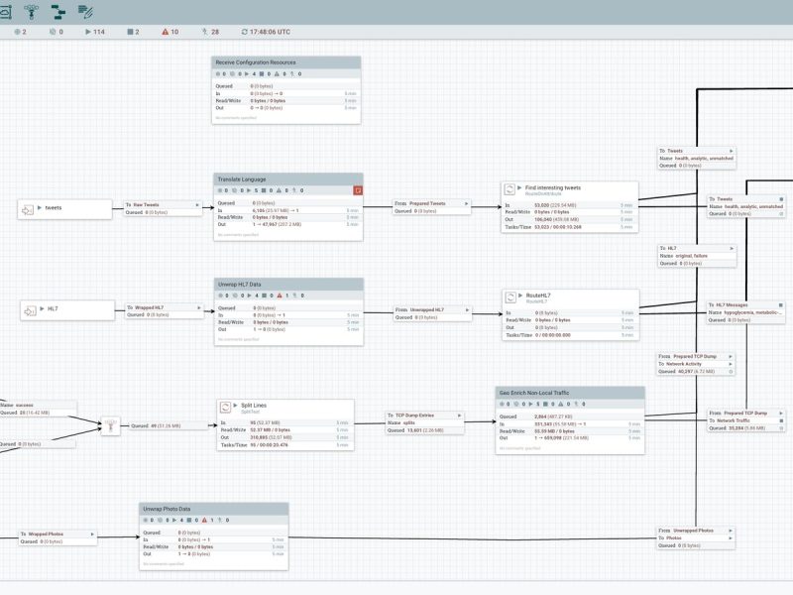This screenshot has width=793, height=595.
Task: Select the Unwrap HL7 Data group title
Action: point(240,285)
